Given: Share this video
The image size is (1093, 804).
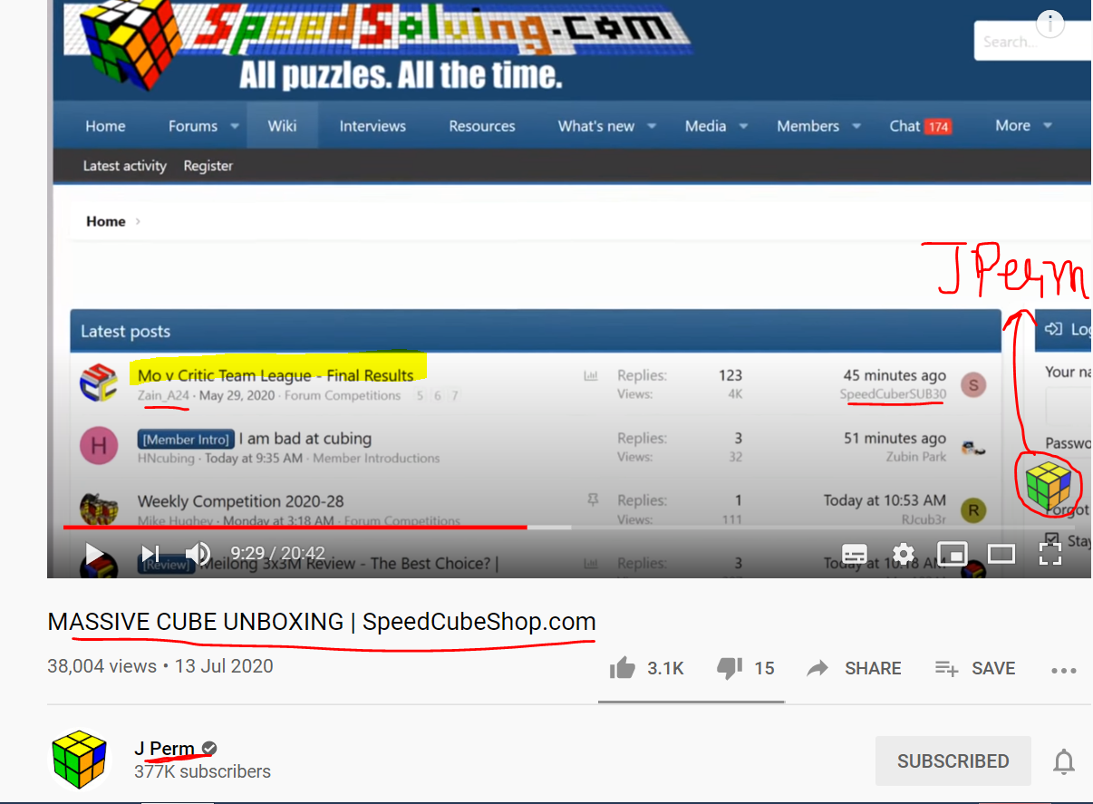Looking at the screenshot, I should coord(854,668).
